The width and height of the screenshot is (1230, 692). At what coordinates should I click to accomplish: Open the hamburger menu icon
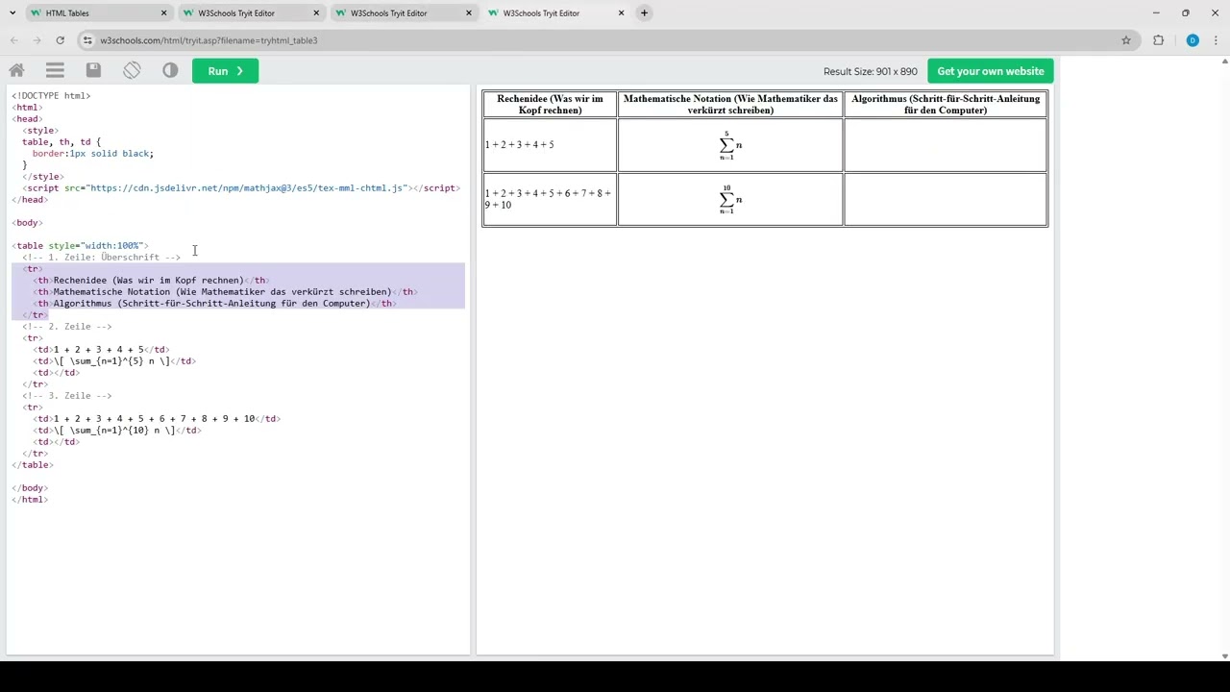(55, 70)
